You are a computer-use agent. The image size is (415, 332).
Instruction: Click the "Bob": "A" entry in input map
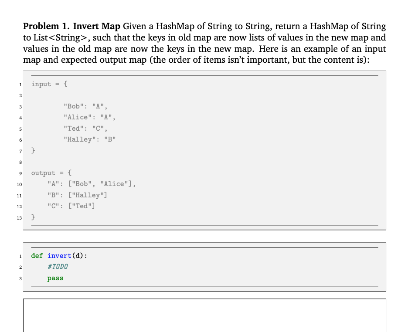(85, 106)
